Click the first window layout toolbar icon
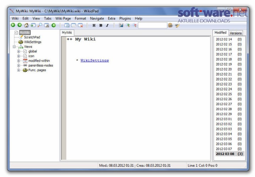This screenshot has width=255, height=177. coord(67,25)
